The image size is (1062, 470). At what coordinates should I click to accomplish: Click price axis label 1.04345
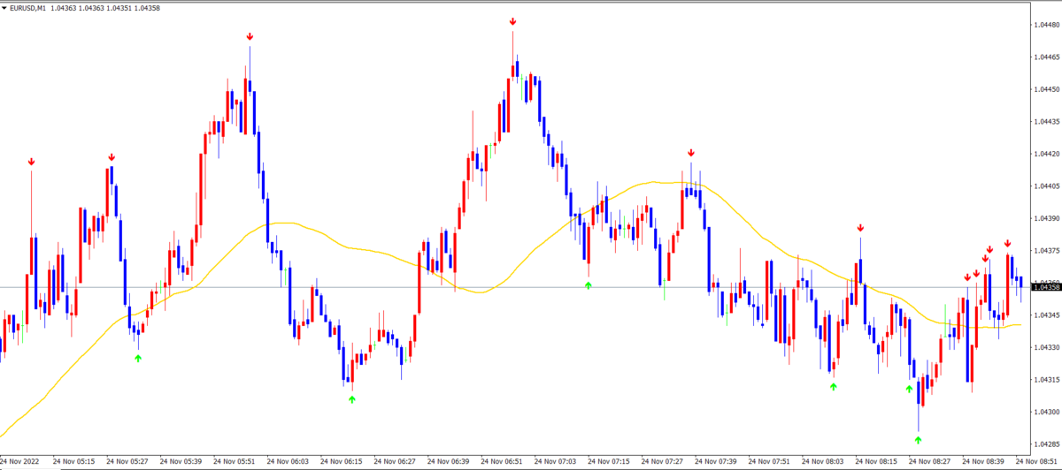pyautogui.click(x=1045, y=315)
